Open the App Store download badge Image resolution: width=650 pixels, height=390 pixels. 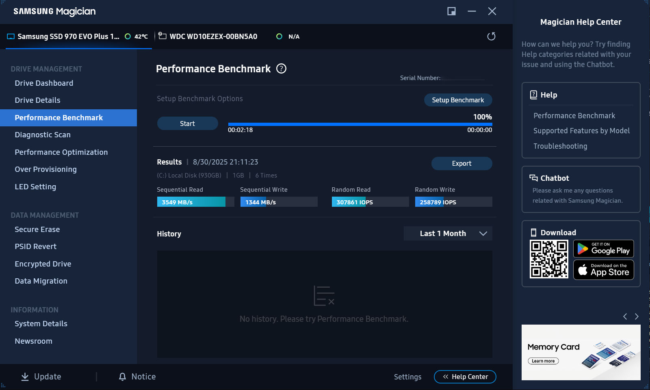[x=604, y=270]
